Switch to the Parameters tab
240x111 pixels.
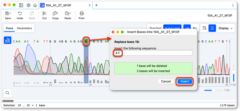point(24,28)
